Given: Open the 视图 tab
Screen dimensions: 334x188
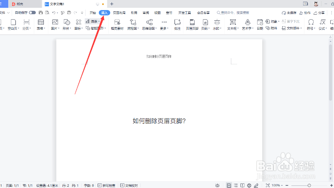Looking at the screenshot, I should coord(157,13).
